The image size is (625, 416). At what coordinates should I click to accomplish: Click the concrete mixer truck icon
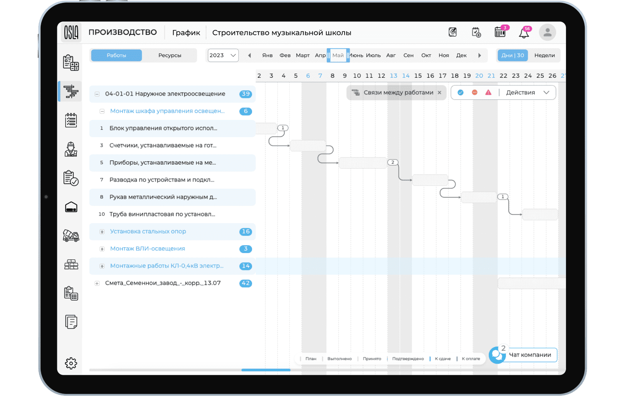(x=71, y=236)
